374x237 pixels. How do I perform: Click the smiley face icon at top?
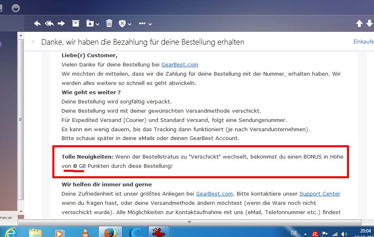[16, 8]
